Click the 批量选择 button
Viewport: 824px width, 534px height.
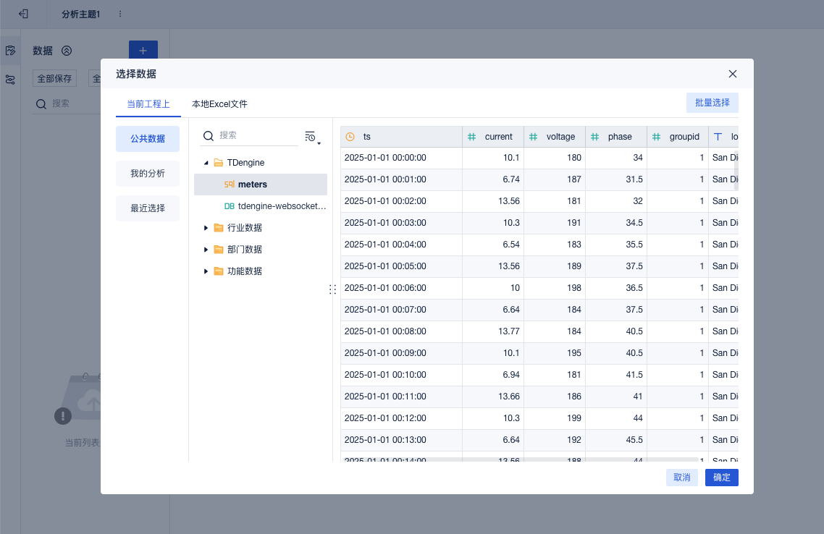pyautogui.click(x=712, y=103)
